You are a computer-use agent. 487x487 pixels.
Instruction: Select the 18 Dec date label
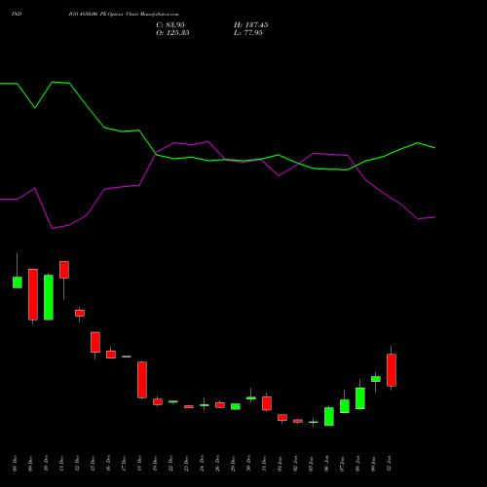(x=139, y=464)
